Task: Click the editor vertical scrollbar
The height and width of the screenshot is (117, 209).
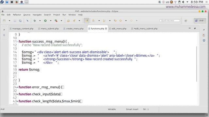Action: (197, 64)
